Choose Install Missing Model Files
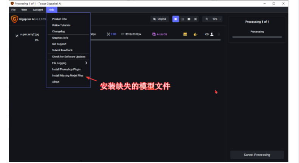The height and width of the screenshot is (163, 299). pos(68,75)
